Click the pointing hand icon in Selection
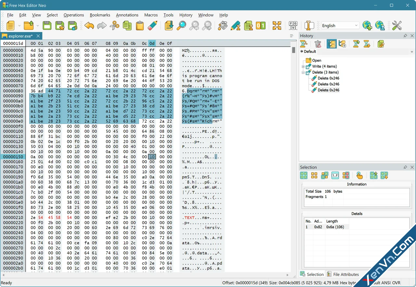Image resolution: width=416 pixels, height=287 pixels. (359, 175)
